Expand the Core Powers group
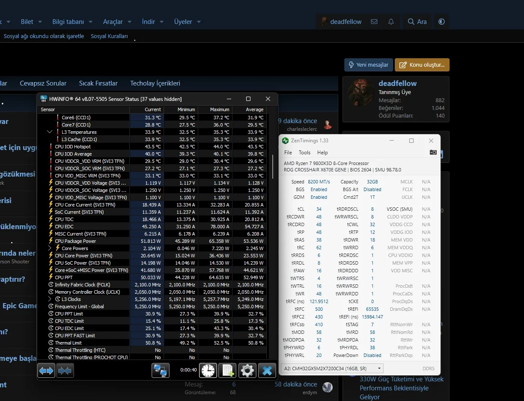 (50, 248)
